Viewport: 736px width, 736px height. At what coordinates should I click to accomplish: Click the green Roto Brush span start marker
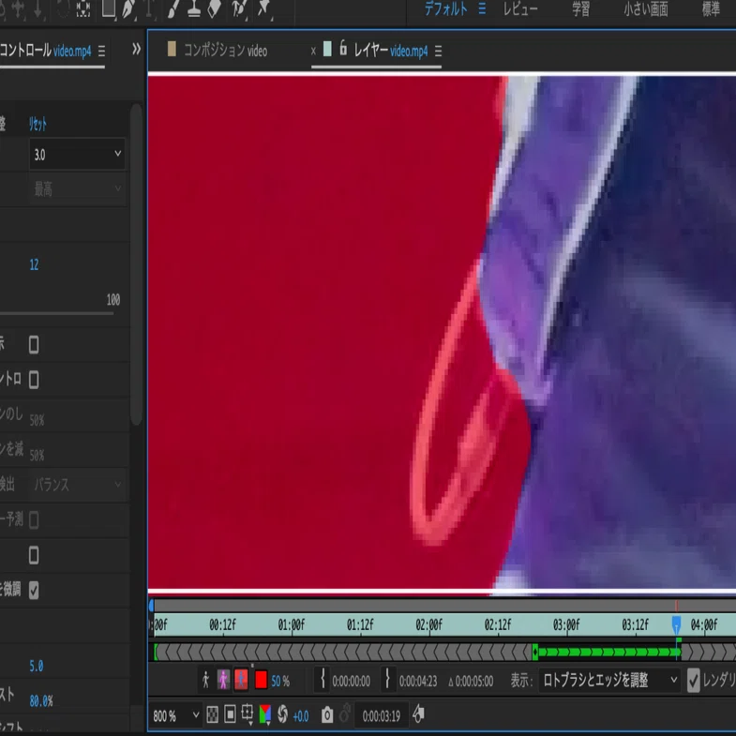point(534,652)
